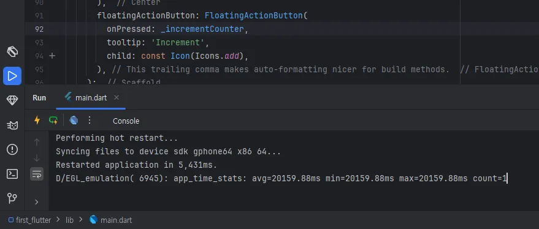
Task: Click the onPressed property name
Action: tap(129, 29)
